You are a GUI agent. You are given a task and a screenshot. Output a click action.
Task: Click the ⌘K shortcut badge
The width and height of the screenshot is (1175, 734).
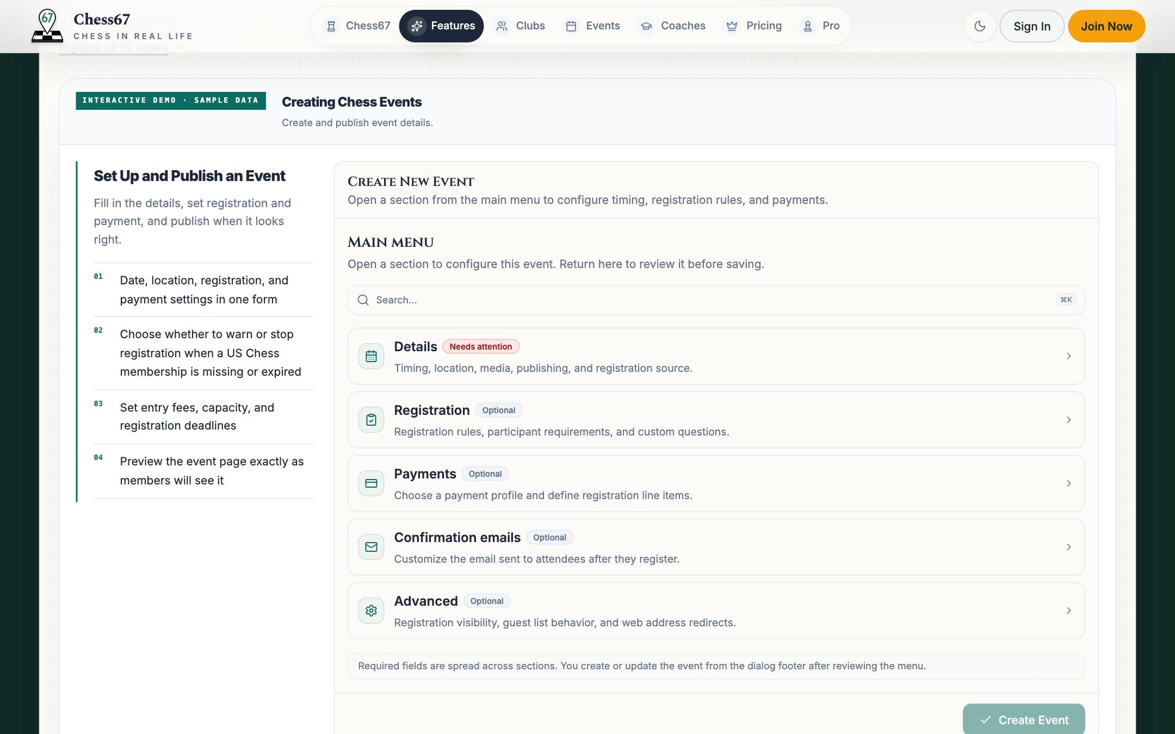tap(1066, 300)
